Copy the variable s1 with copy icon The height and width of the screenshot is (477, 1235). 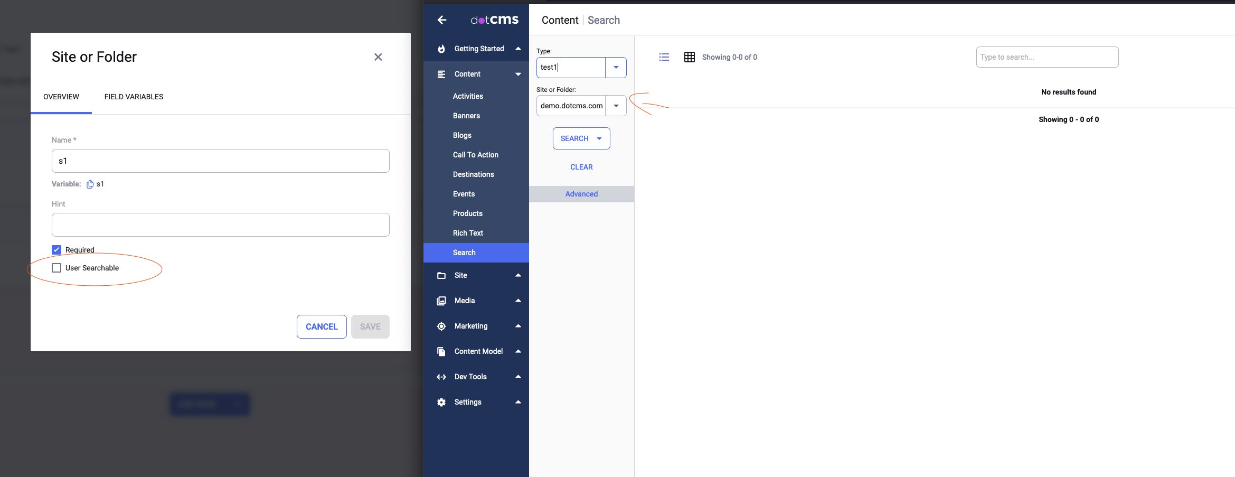coord(90,184)
